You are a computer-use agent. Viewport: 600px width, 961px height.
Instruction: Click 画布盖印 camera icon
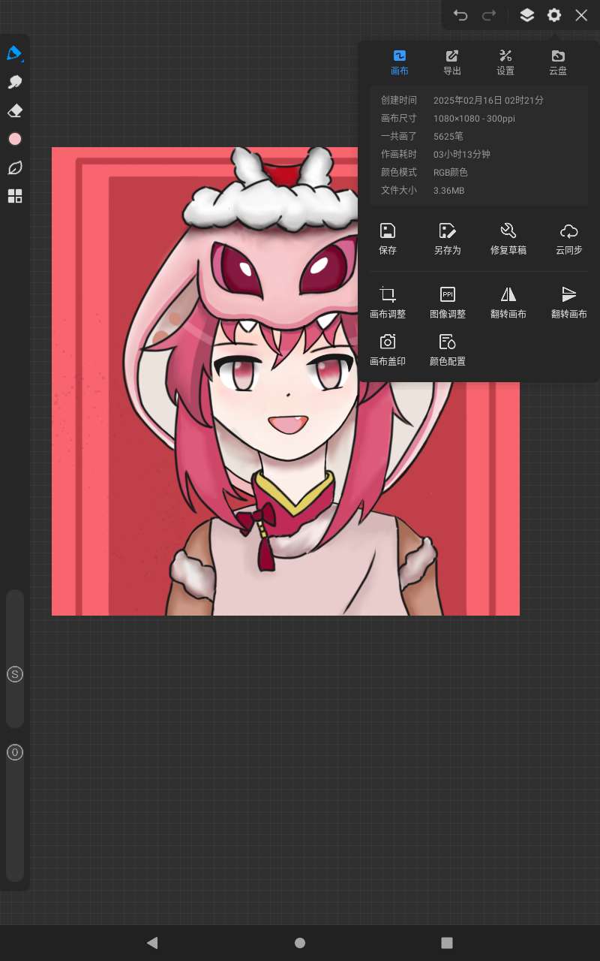[388, 350]
